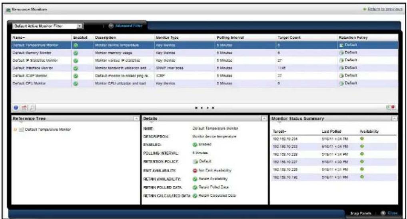Select Default Temperature Monitor in Reference Tree
Image resolution: width=407 pixels, height=219 pixels.
pyautogui.click(x=48, y=129)
